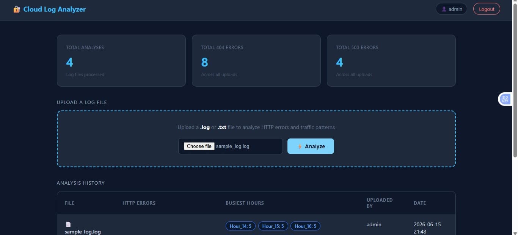The width and height of the screenshot is (518, 235).
Task: Open the Cloud Log Analyzer home title
Action: tap(55, 9)
